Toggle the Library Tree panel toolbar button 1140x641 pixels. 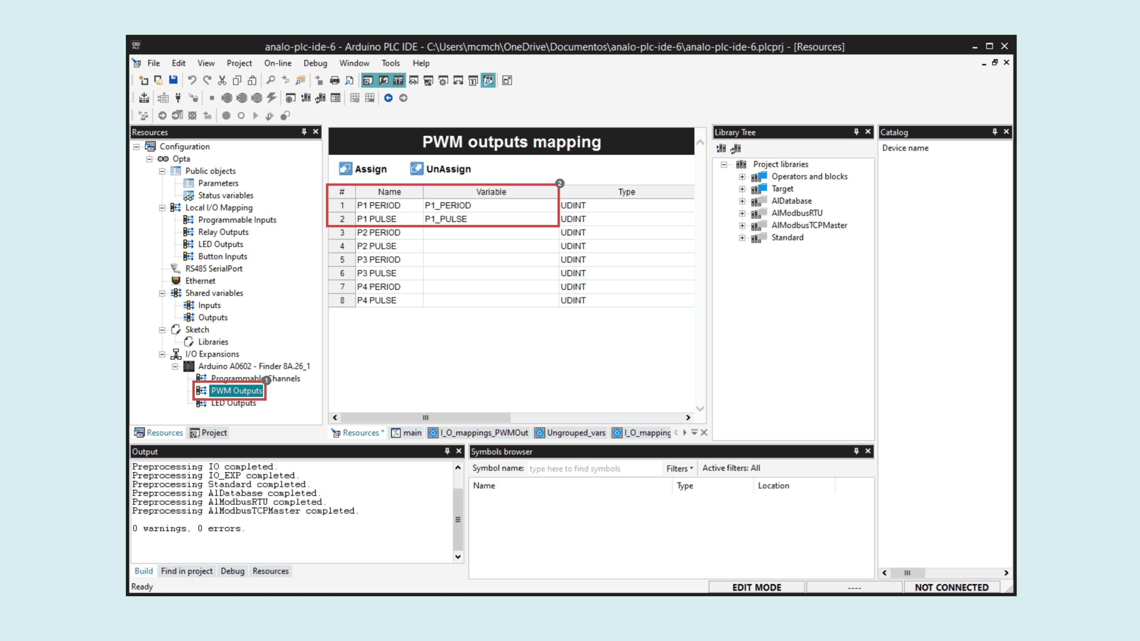[x=398, y=80]
